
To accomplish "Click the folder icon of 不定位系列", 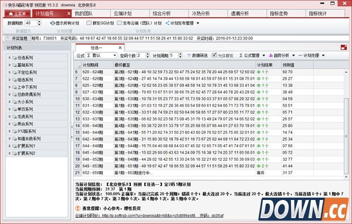I will [x=15, y=73].
